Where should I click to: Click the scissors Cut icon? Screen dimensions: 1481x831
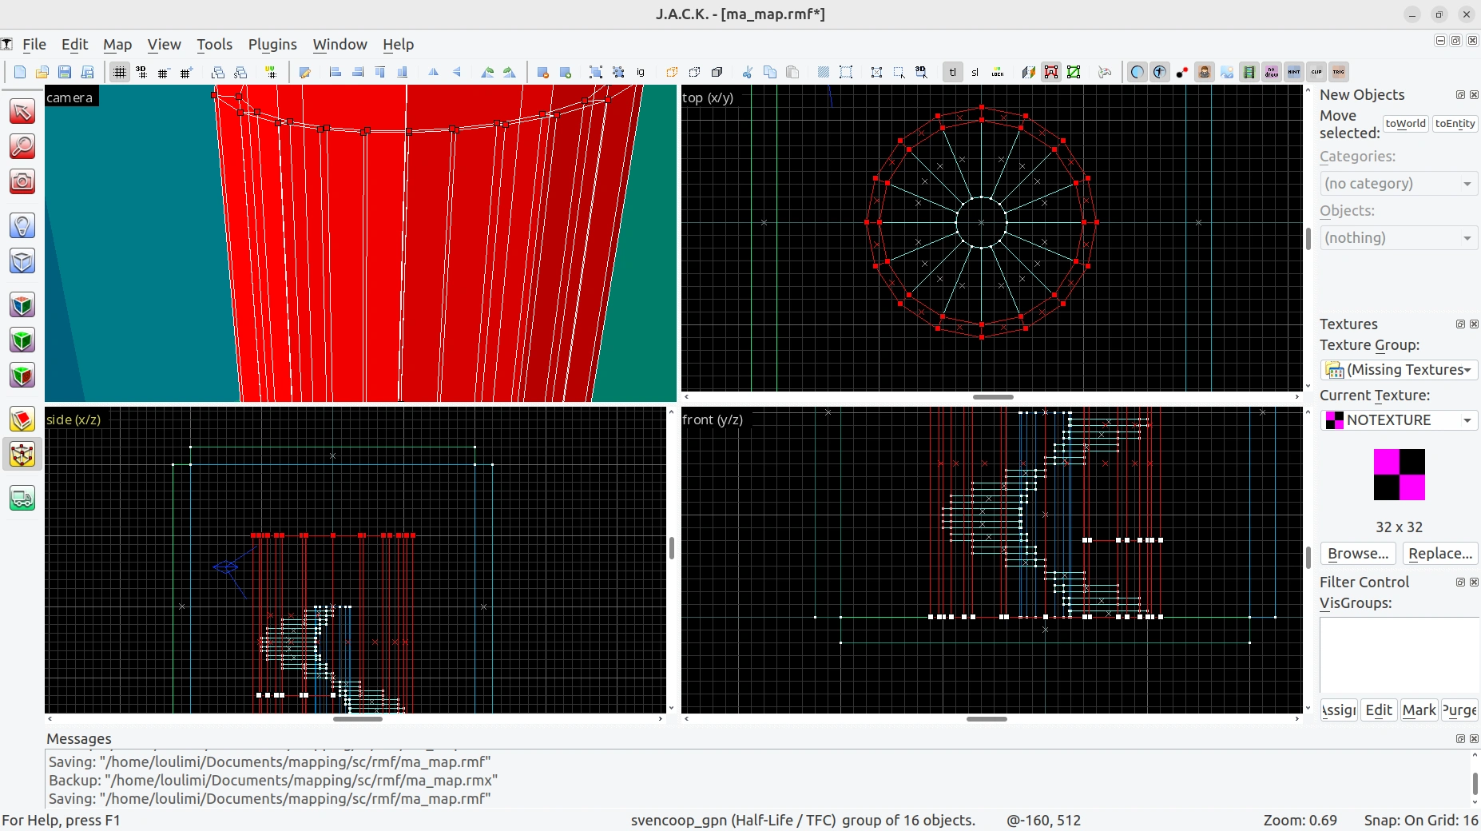748,72
